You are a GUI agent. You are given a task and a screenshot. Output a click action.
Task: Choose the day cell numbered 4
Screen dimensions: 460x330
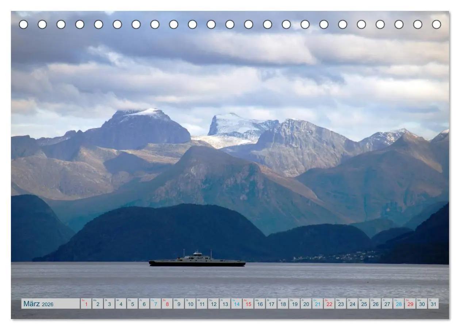(121, 304)
